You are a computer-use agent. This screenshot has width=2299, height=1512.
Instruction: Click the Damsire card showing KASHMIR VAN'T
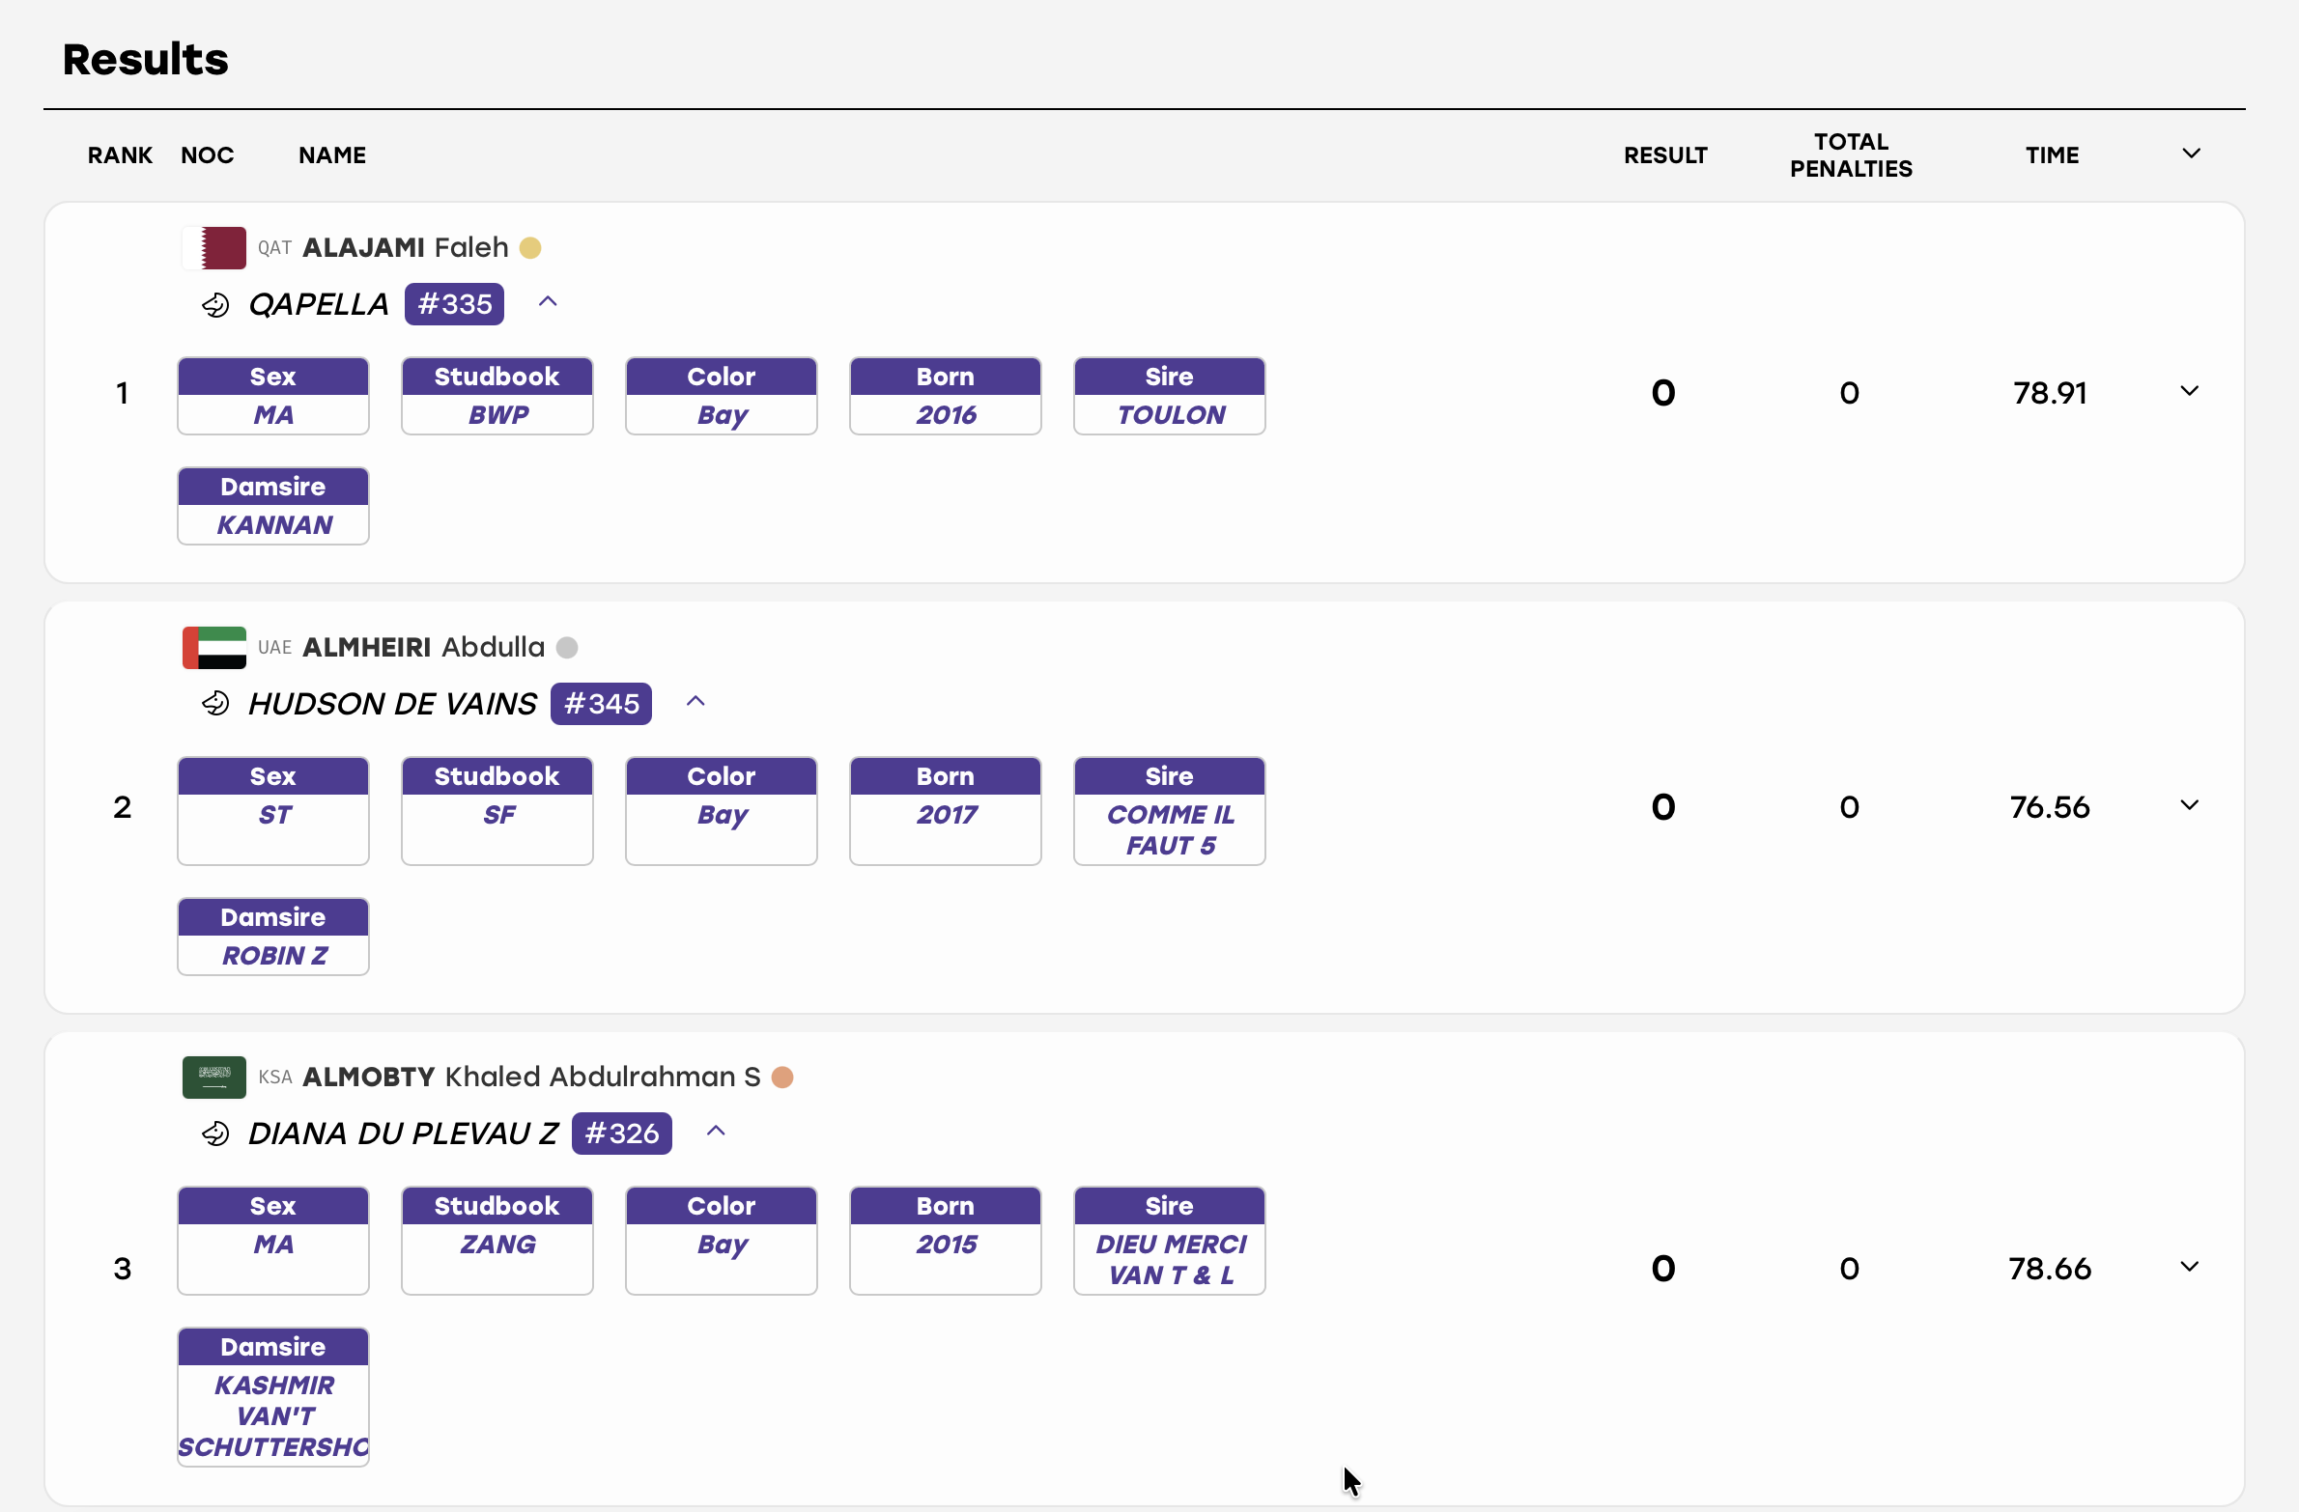click(273, 1397)
